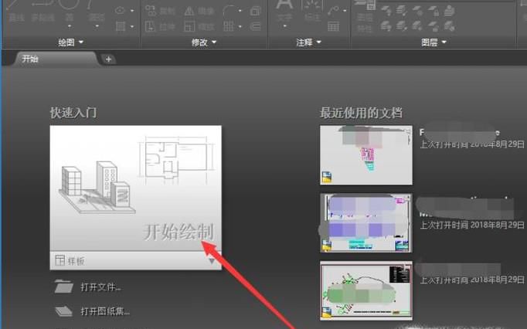
Task: Click the plus icon to add new tab
Action: (x=108, y=59)
